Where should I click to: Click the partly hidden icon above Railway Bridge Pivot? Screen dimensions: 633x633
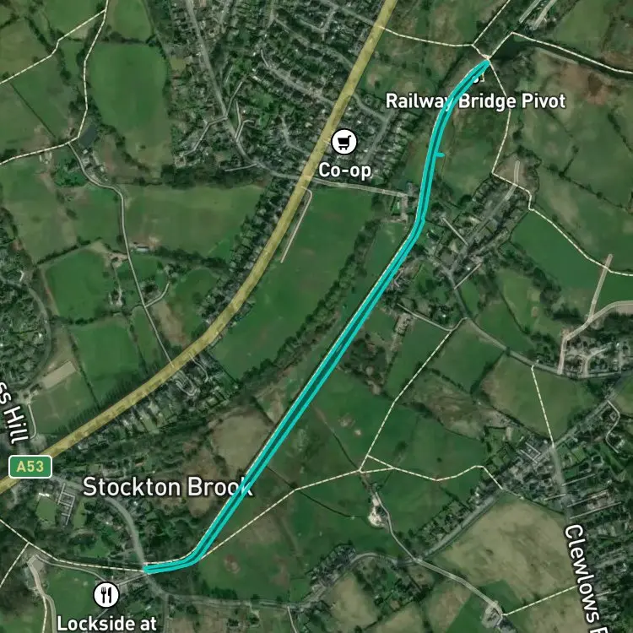477,78
